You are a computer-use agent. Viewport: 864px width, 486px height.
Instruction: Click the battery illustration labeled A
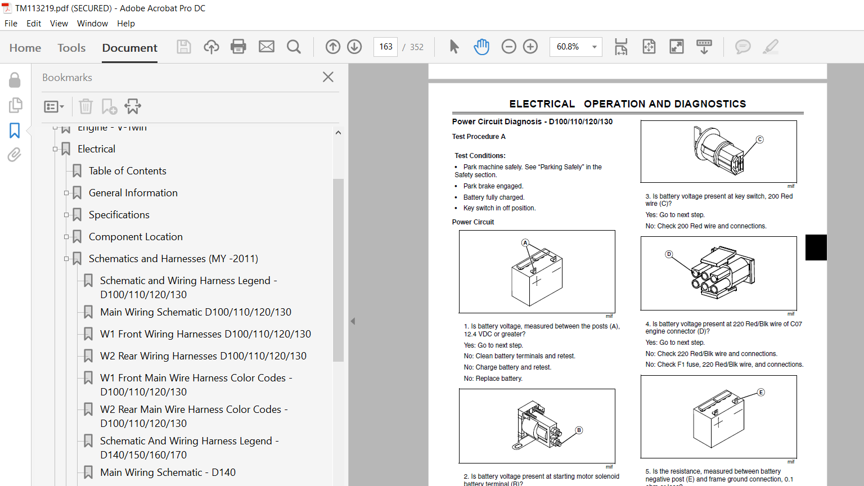pyautogui.click(x=537, y=272)
